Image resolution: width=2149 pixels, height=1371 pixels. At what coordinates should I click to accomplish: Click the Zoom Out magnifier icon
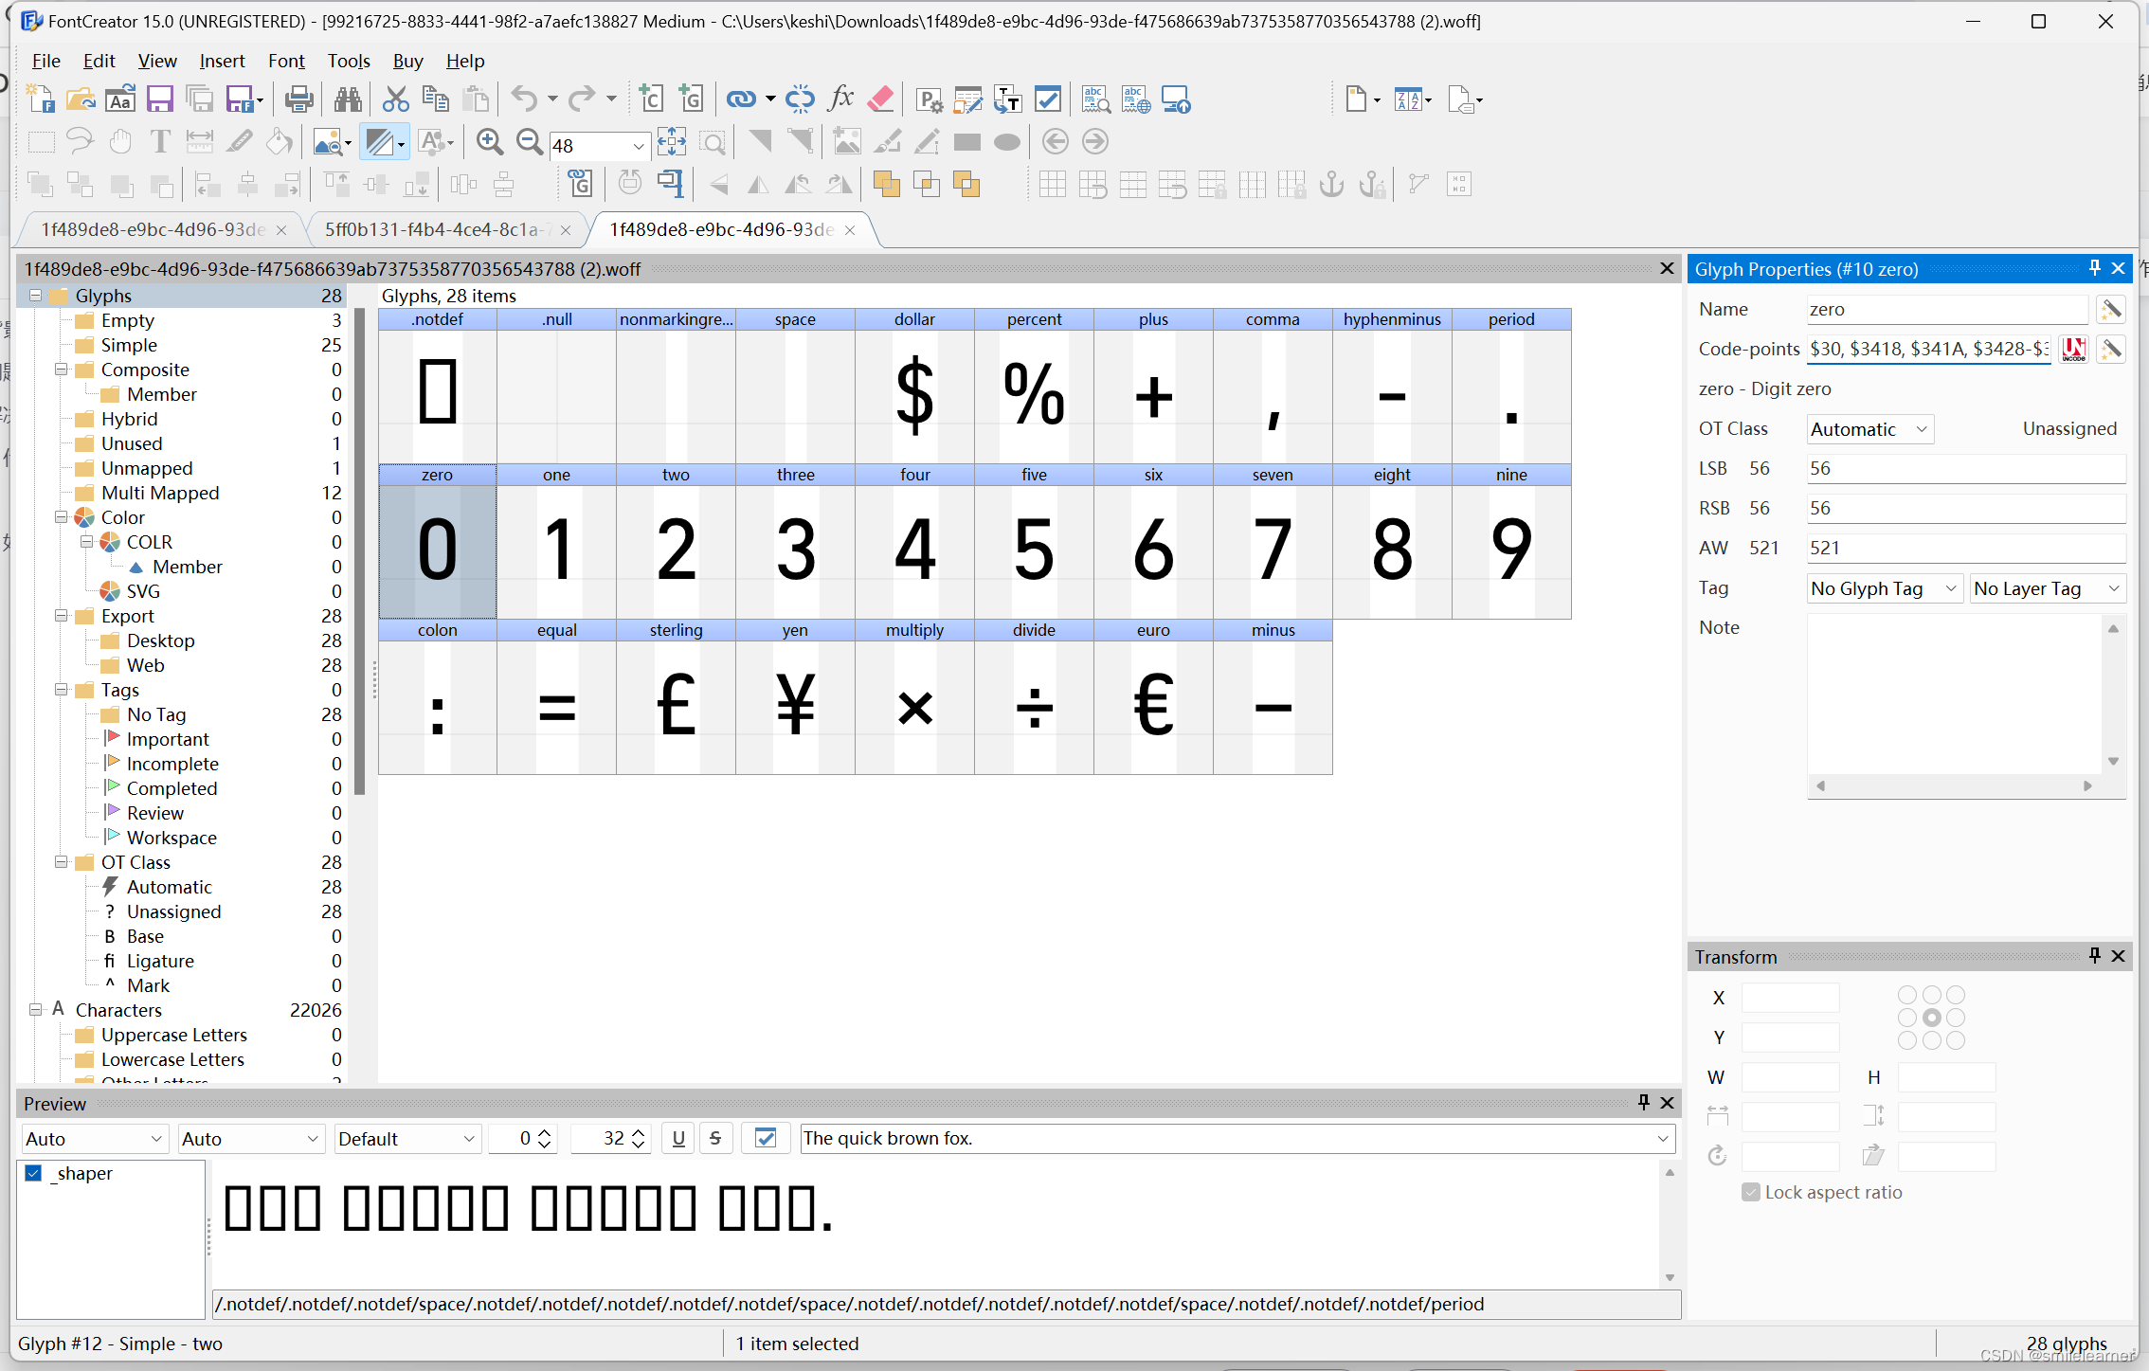(529, 143)
